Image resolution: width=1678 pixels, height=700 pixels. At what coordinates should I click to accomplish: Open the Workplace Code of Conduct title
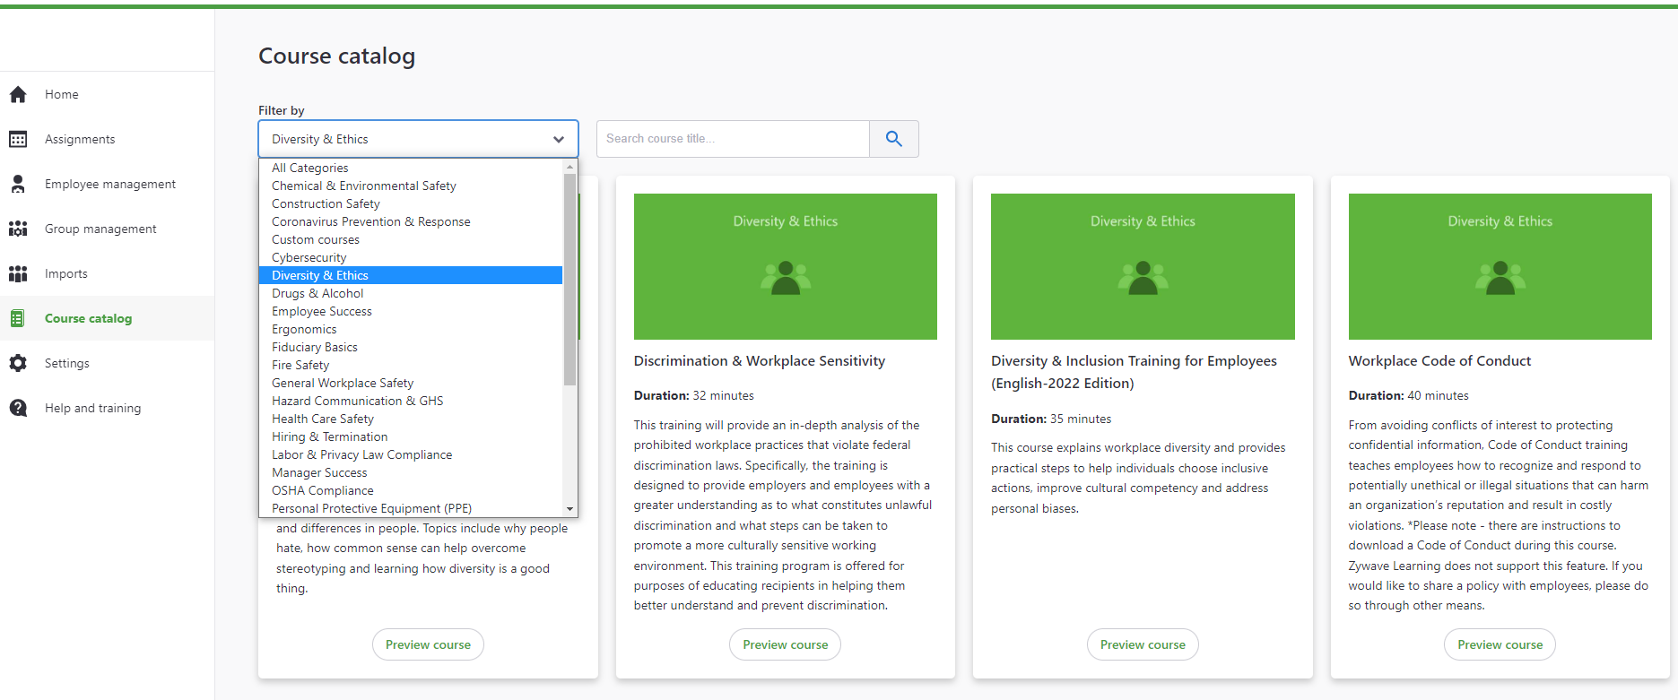(x=1439, y=360)
